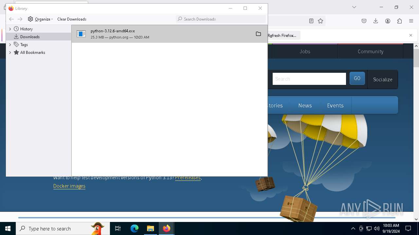
Task: Show hidden system tray icons
Action: pyautogui.click(x=353, y=228)
